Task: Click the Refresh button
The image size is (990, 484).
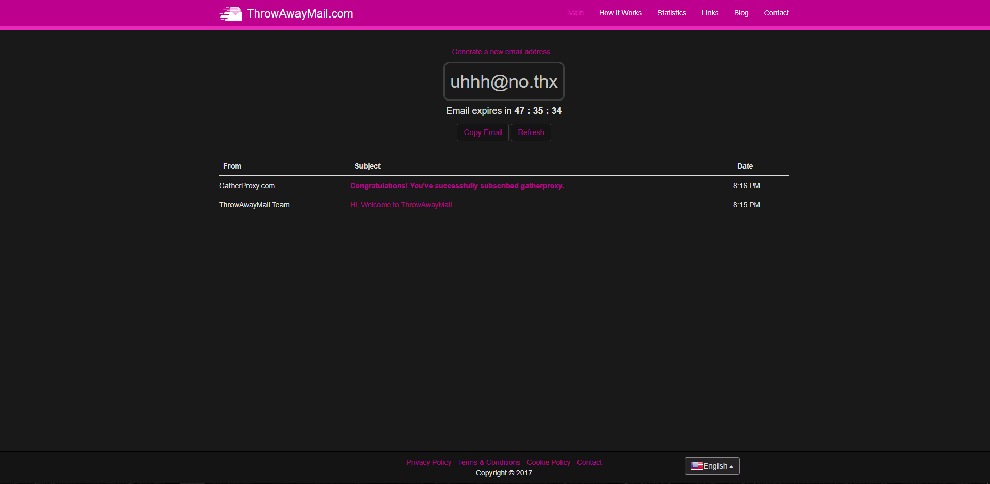Action: click(531, 132)
